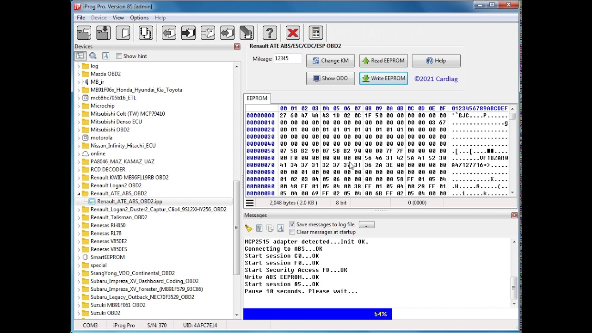The image size is (592, 333).
Task: Open the Options menu
Action: click(x=139, y=18)
